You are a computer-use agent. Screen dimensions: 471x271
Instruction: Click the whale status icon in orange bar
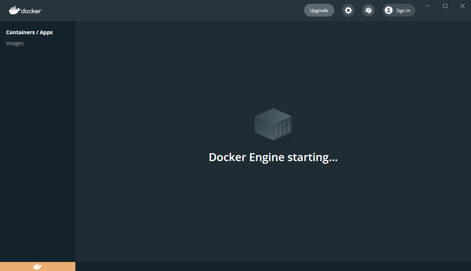pyautogui.click(x=38, y=266)
